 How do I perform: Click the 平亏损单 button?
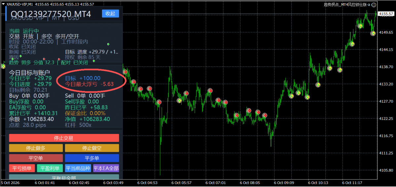(22, 168)
